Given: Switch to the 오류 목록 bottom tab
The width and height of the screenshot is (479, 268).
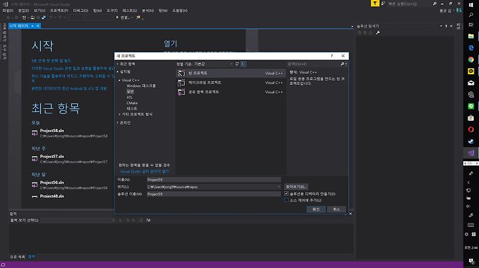Looking at the screenshot, I should [17, 257].
